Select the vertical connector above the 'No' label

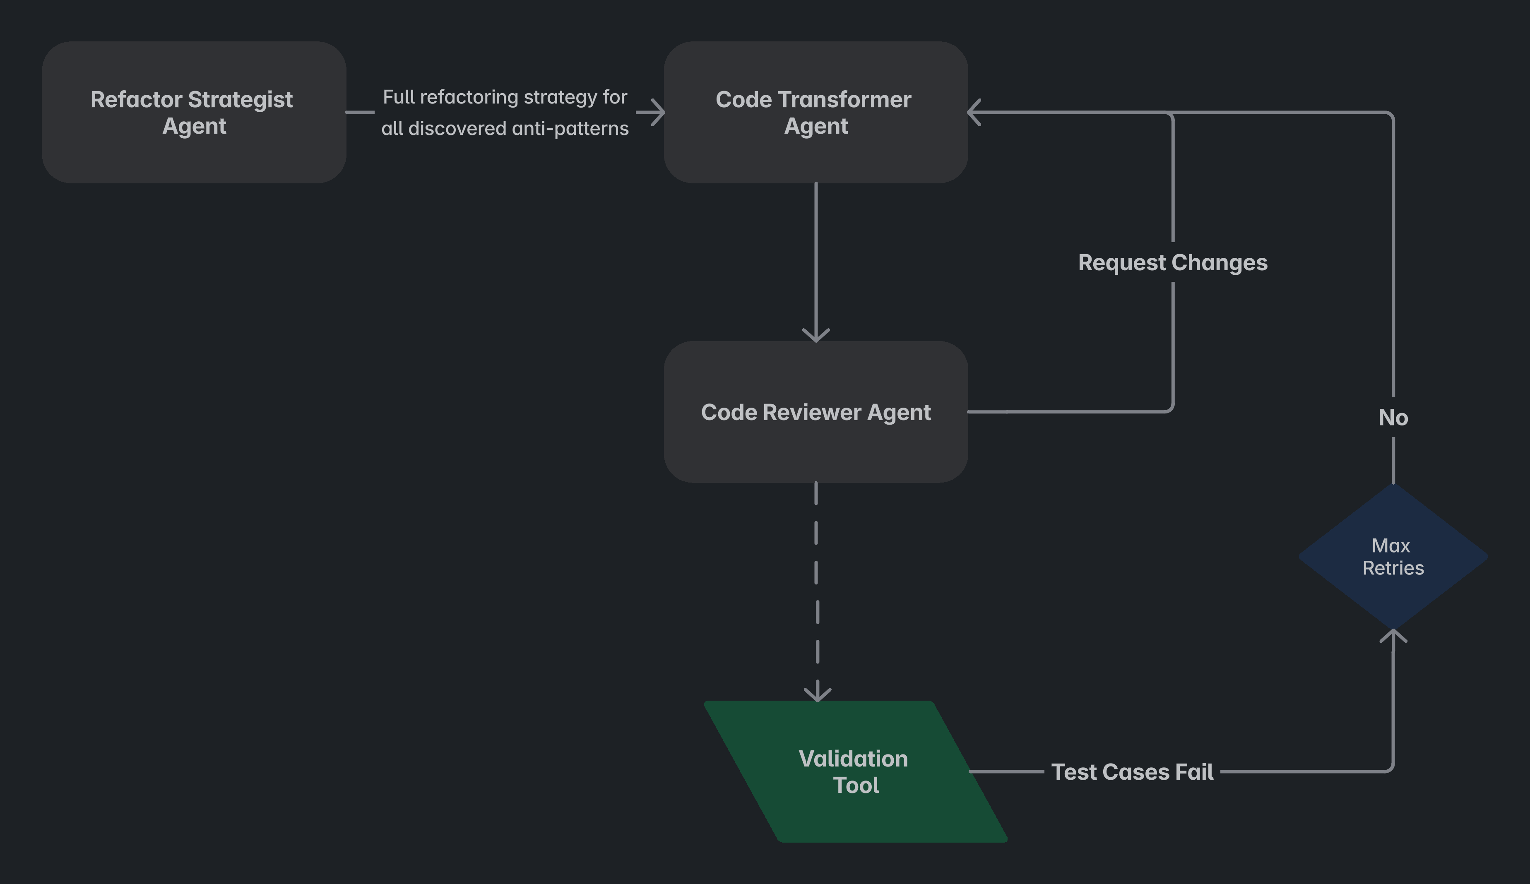click(x=1393, y=255)
